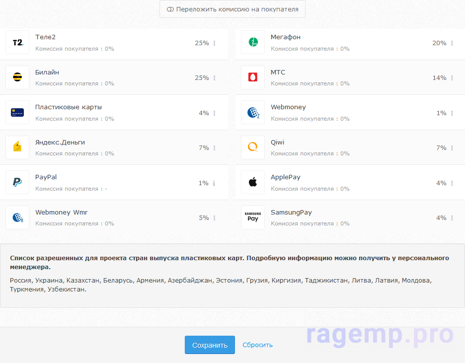Screen dimensions: 465x363
Task: Click the 25% commission value for Теле2
Action: (x=202, y=43)
